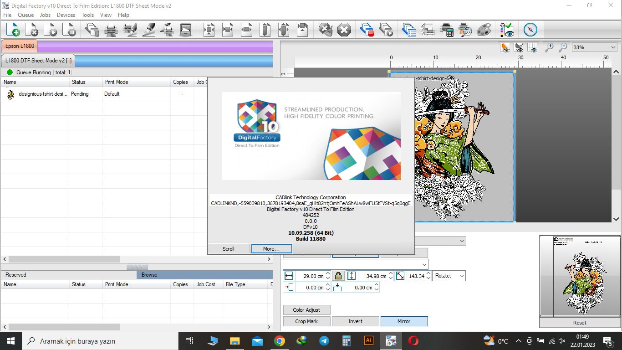Viewport: 622px width, 350px height.
Task: Click the printer with calculator icon
Action: tap(447, 30)
